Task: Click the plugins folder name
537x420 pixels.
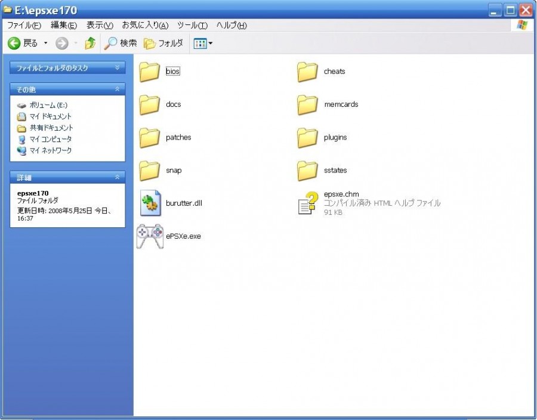Action: [x=335, y=137]
